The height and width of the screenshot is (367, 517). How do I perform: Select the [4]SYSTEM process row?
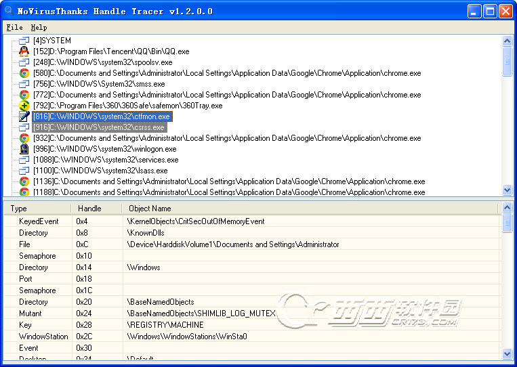(x=52, y=41)
